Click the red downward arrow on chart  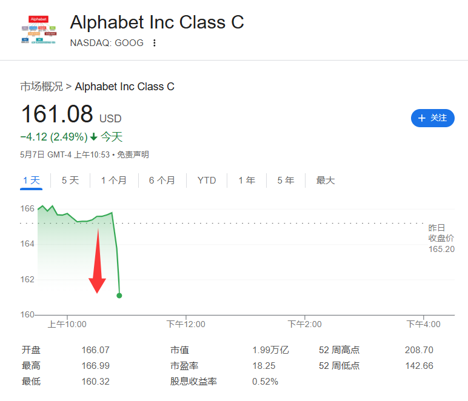click(98, 261)
